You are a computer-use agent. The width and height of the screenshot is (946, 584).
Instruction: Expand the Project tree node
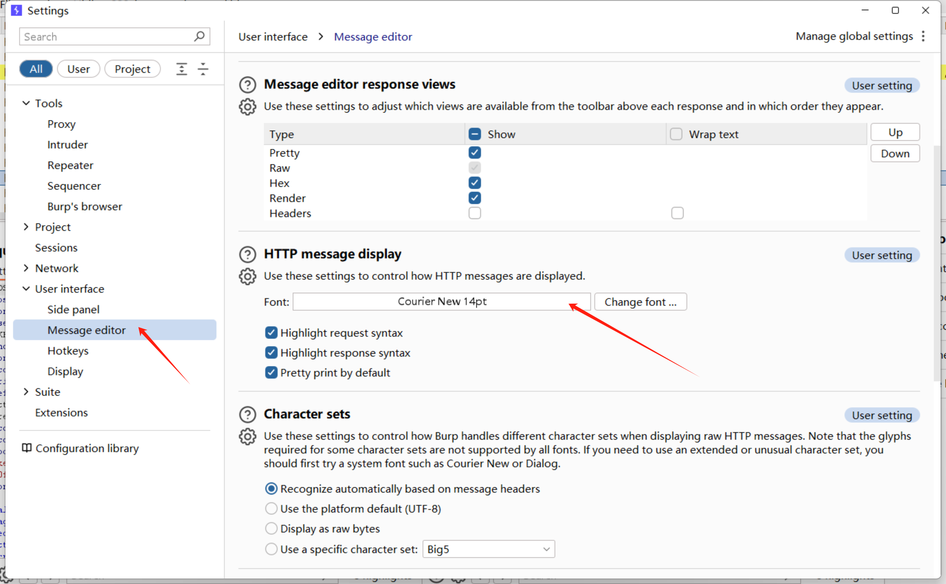tap(26, 227)
